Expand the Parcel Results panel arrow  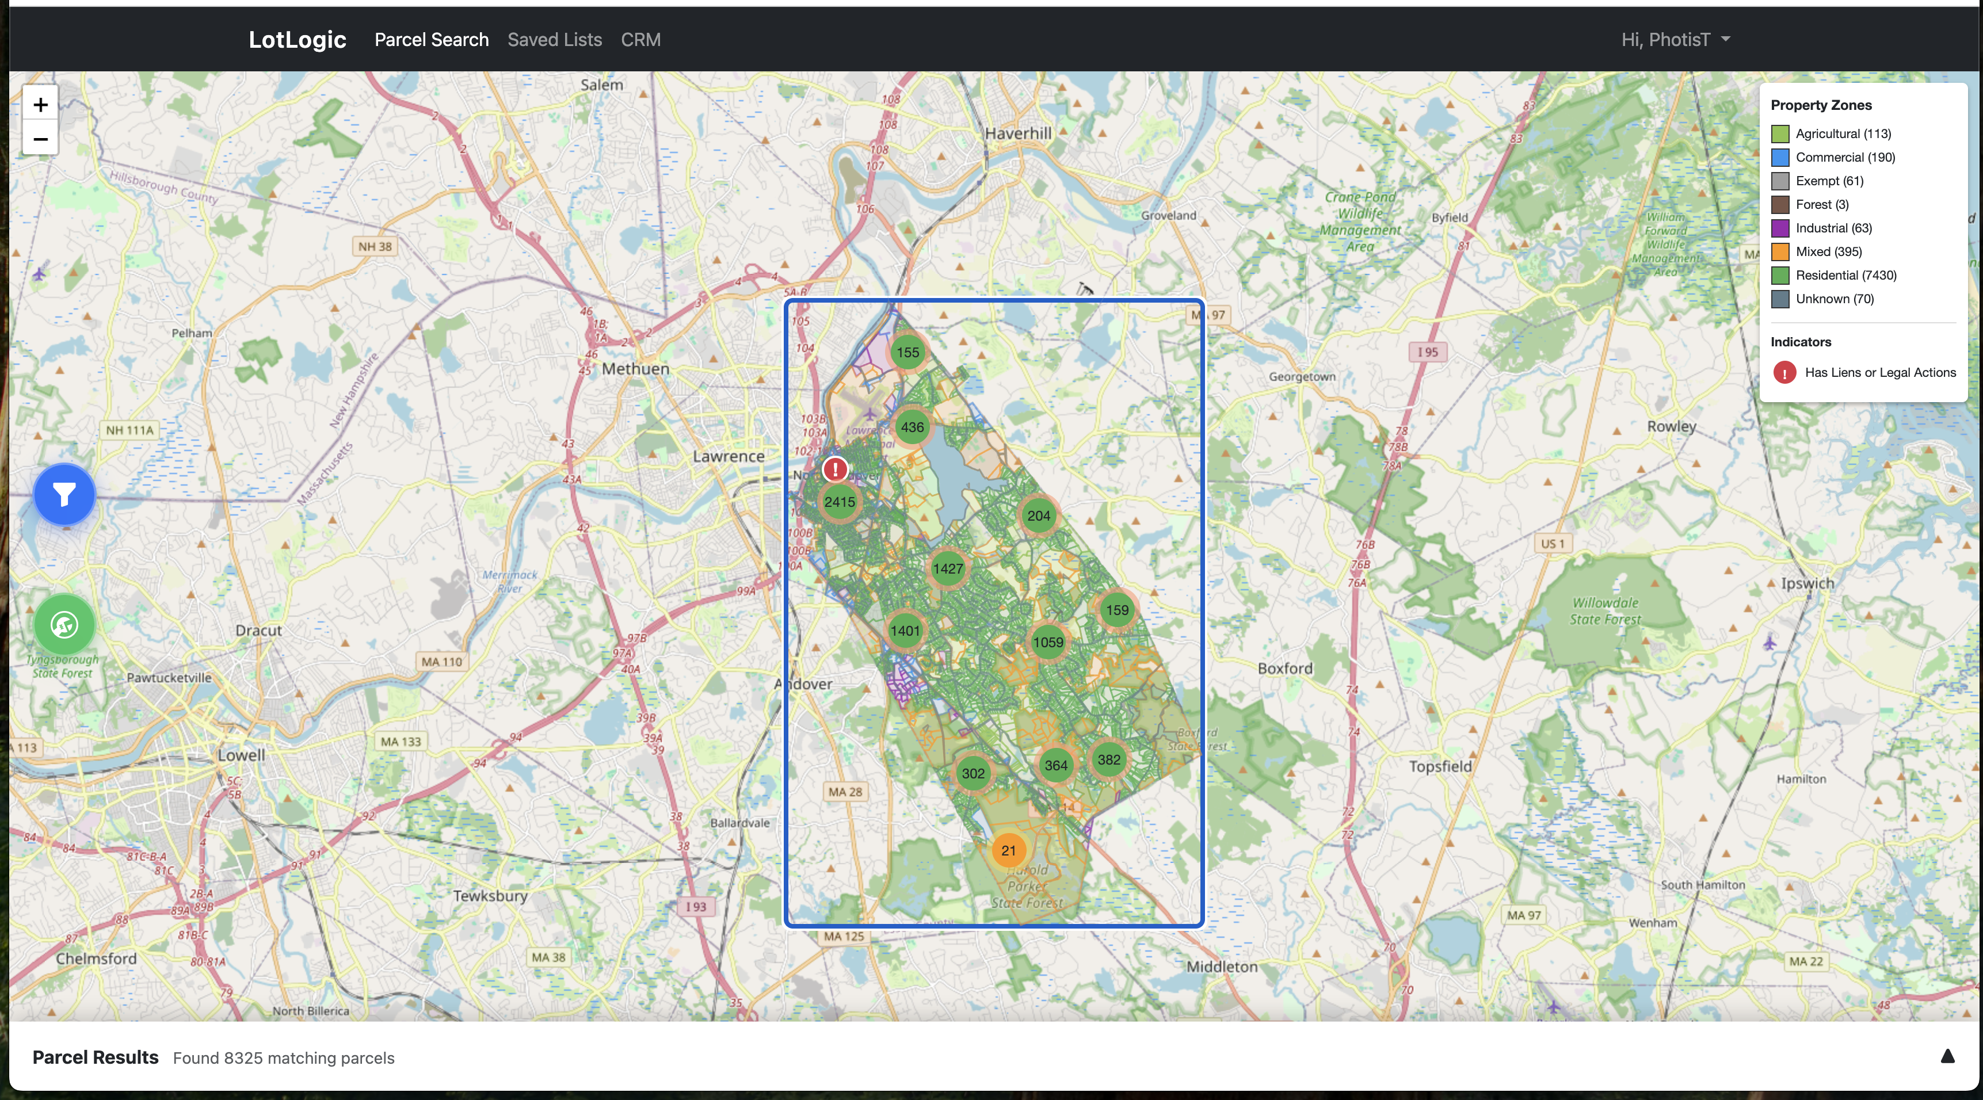1947,1056
